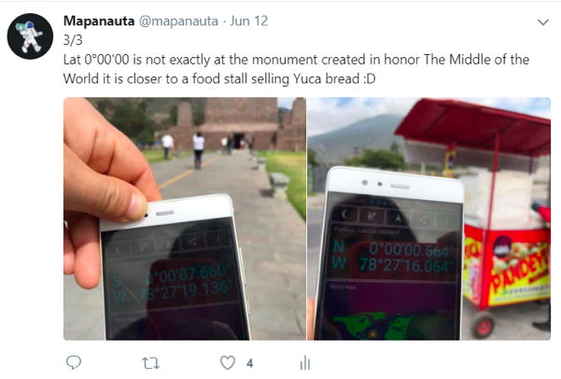Open Mapanauta's astronaut profile avatar
The width and height of the screenshot is (561, 379).
[30, 36]
